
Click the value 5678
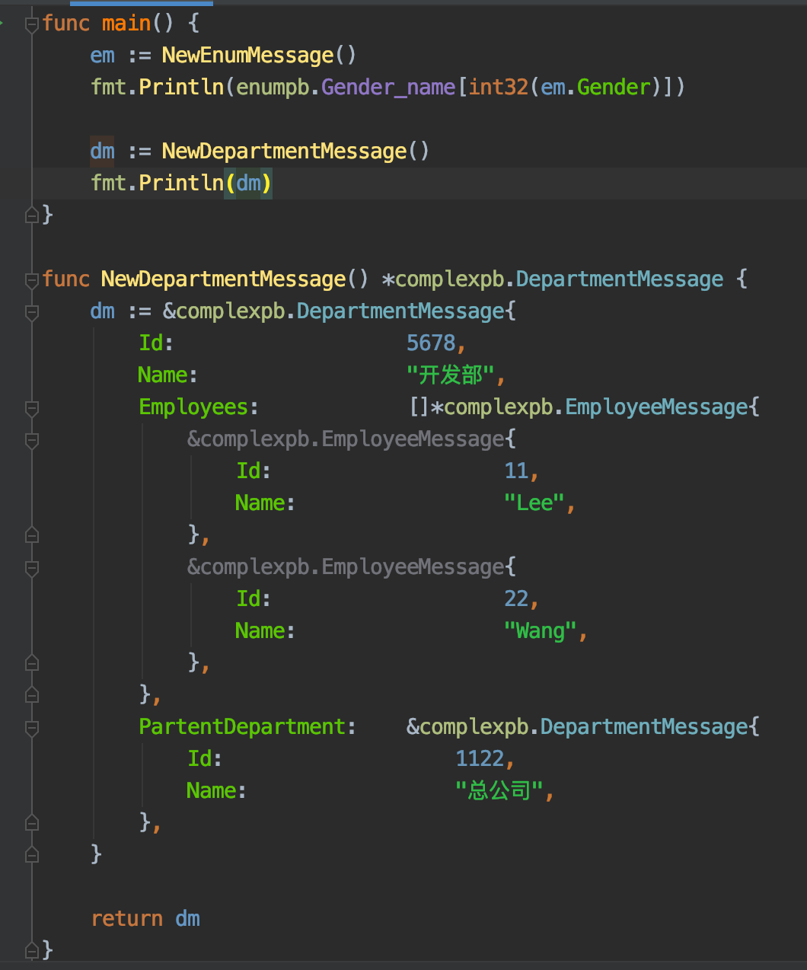pyautogui.click(x=431, y=343)
